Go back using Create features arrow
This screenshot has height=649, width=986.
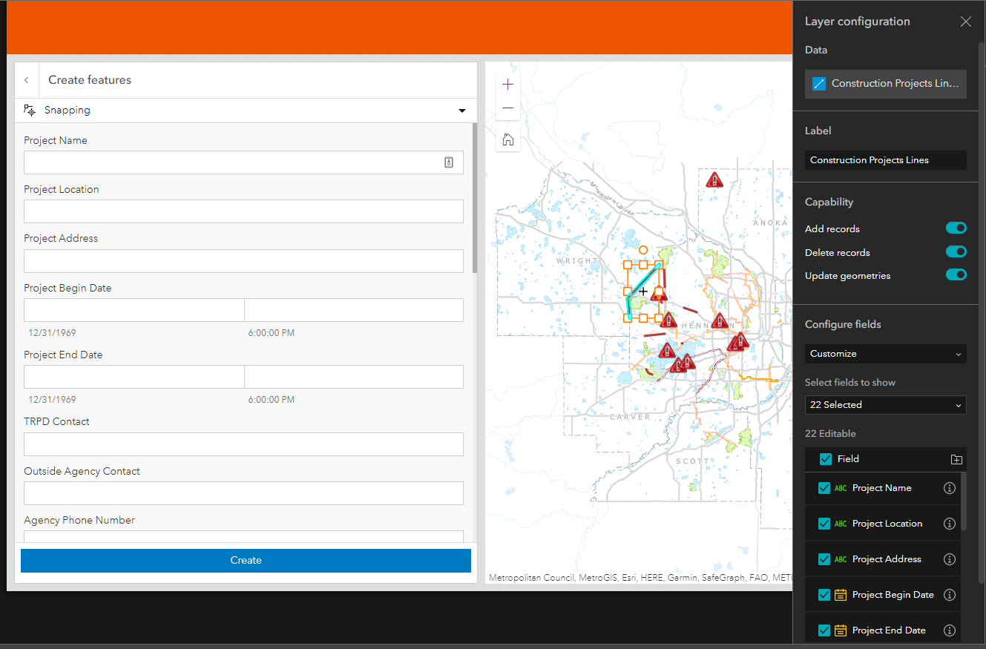(27, 80)
